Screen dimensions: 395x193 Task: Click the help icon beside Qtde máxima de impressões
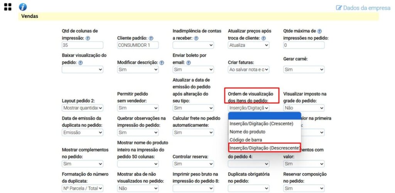coord(319,32)
